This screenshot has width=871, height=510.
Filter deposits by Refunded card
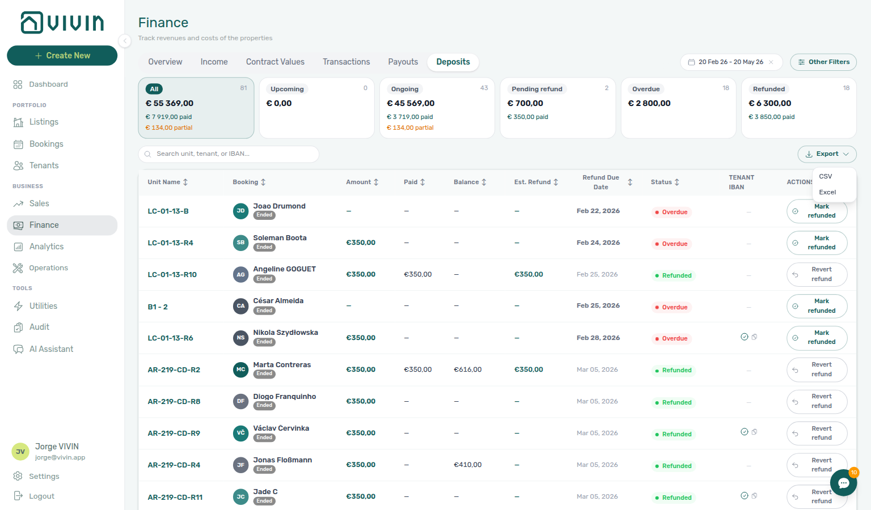pos(799,108)
